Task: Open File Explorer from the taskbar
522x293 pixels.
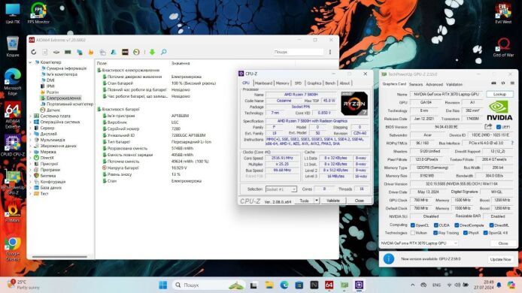Action: pyautogui.click(x=269, y=285)
